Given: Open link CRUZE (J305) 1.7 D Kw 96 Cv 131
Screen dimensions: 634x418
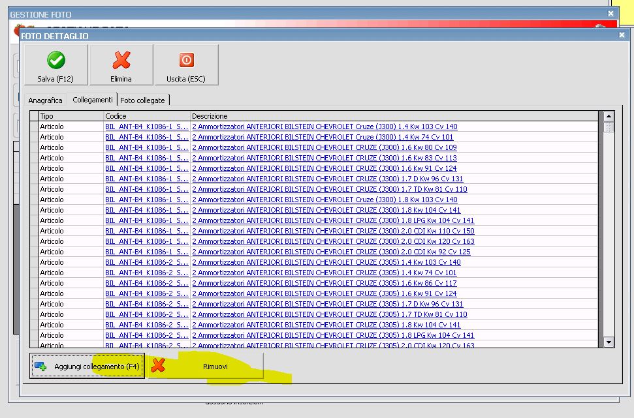Looking at the screenshot, I should click(328, 304).
